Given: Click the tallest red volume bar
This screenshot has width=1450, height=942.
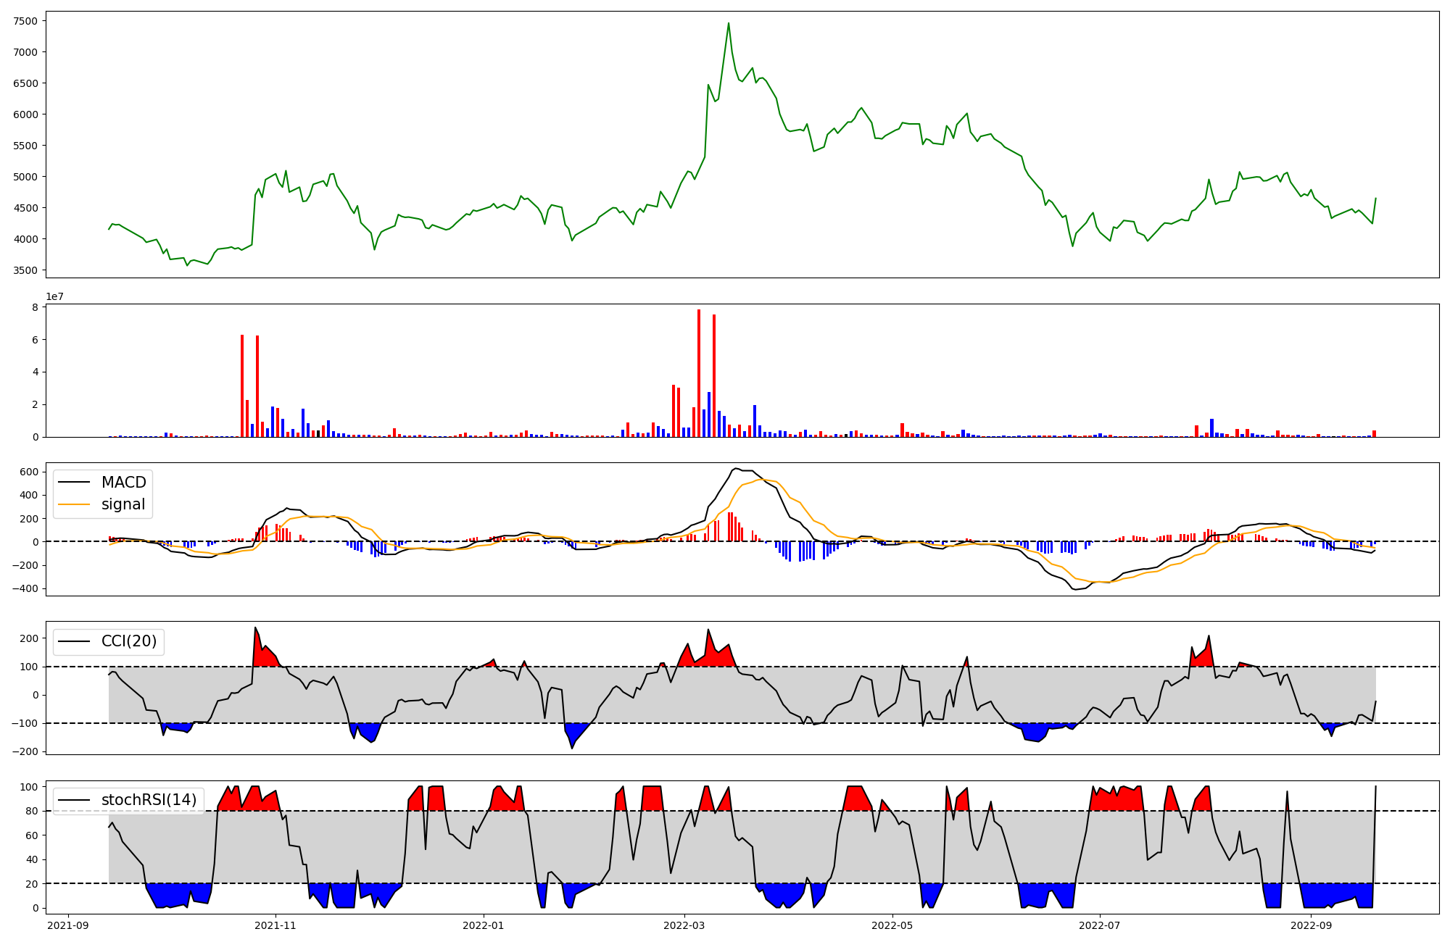Looking at the screenshot, I should tap(699, 373).
